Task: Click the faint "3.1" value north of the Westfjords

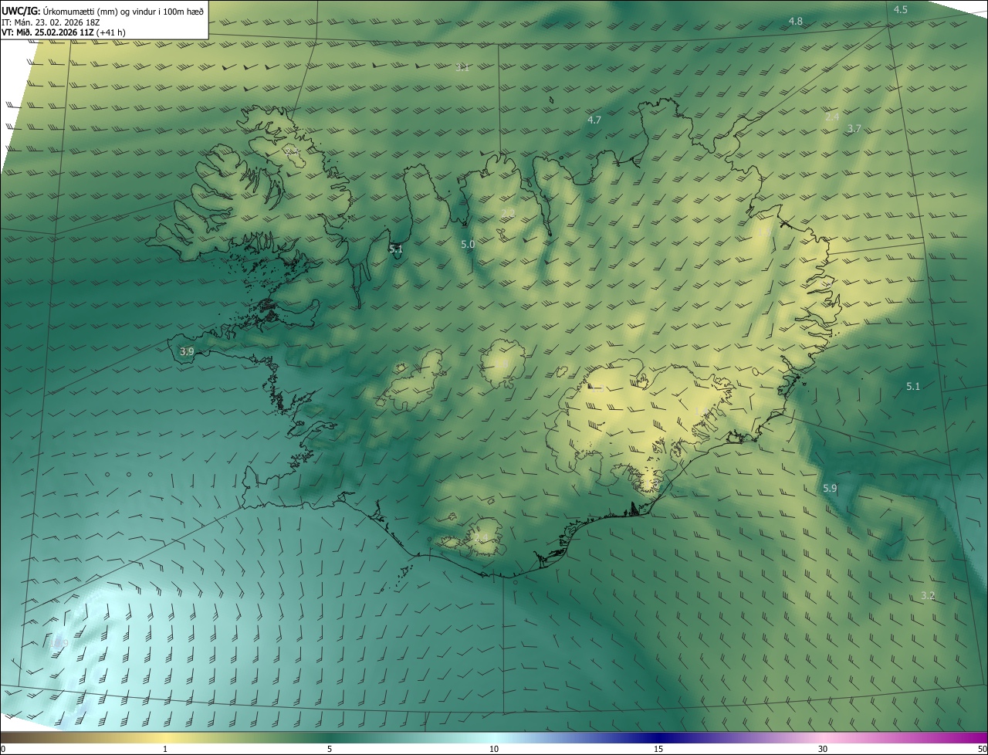Action: [x=462, y=68]
